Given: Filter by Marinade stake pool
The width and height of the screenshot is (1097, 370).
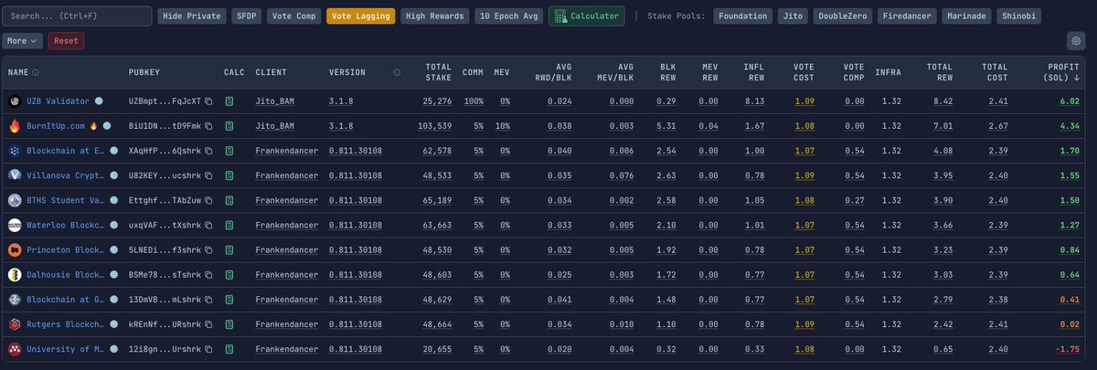Looking at the screenshot, I should click(x=967, y=16).
